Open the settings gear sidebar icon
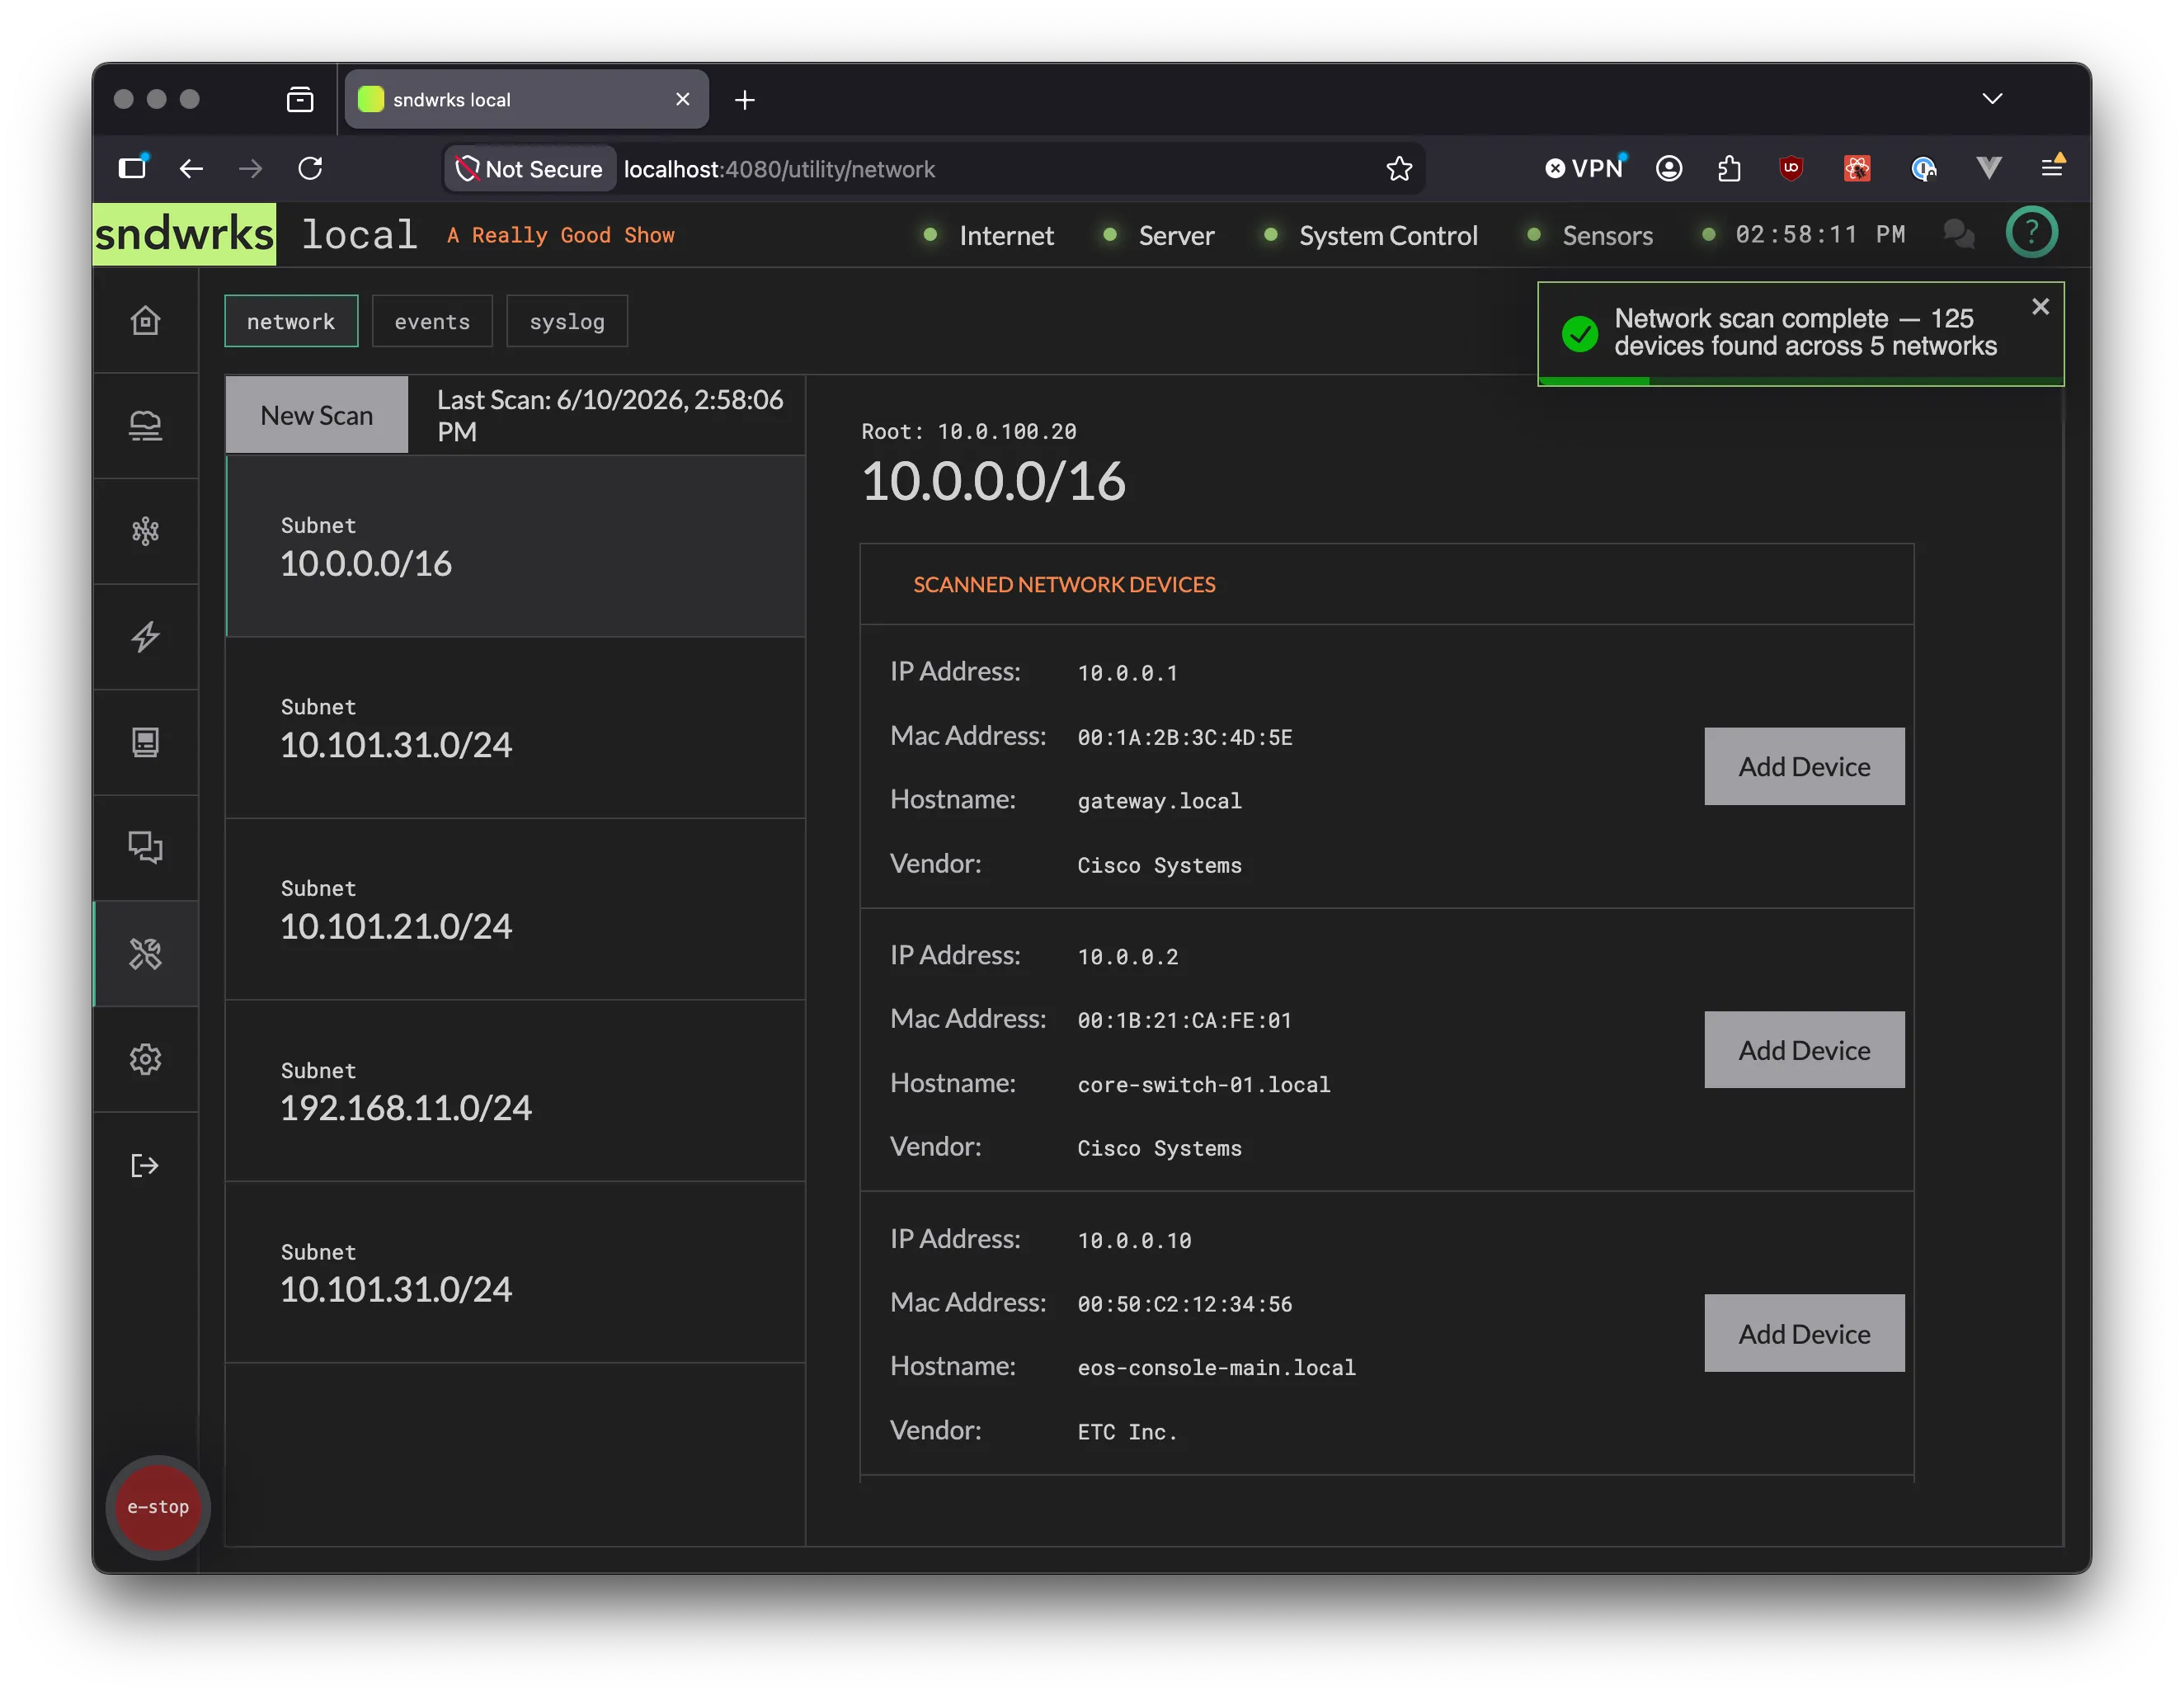The height and width of the screenshot is (1696, 2184). point(145,1059)
